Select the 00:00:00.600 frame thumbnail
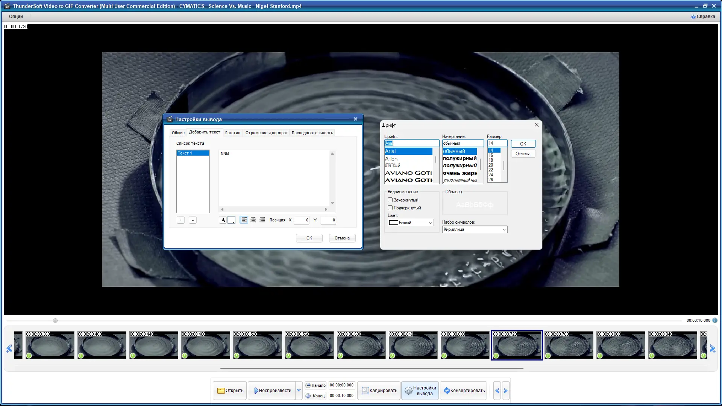The width and height of the screenshot is (722, 406). pos(361,346)
